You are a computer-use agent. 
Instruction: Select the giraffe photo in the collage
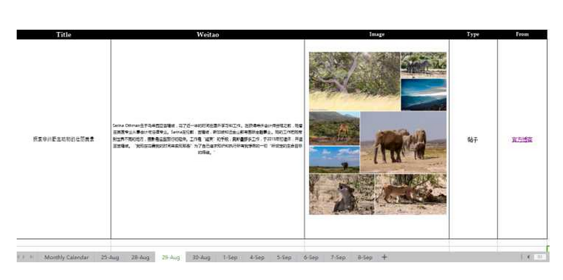coord(334,128)
